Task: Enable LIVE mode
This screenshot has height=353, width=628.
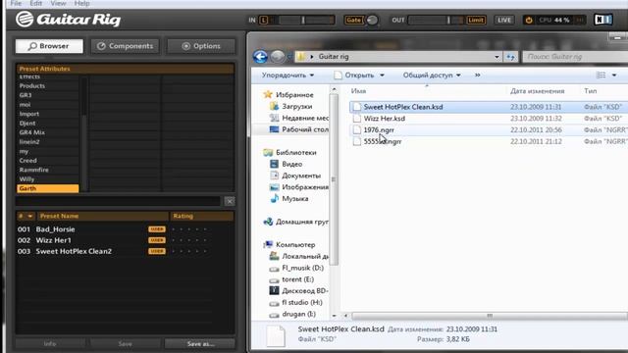Action: pyautogui.click(x=504, y=20)
